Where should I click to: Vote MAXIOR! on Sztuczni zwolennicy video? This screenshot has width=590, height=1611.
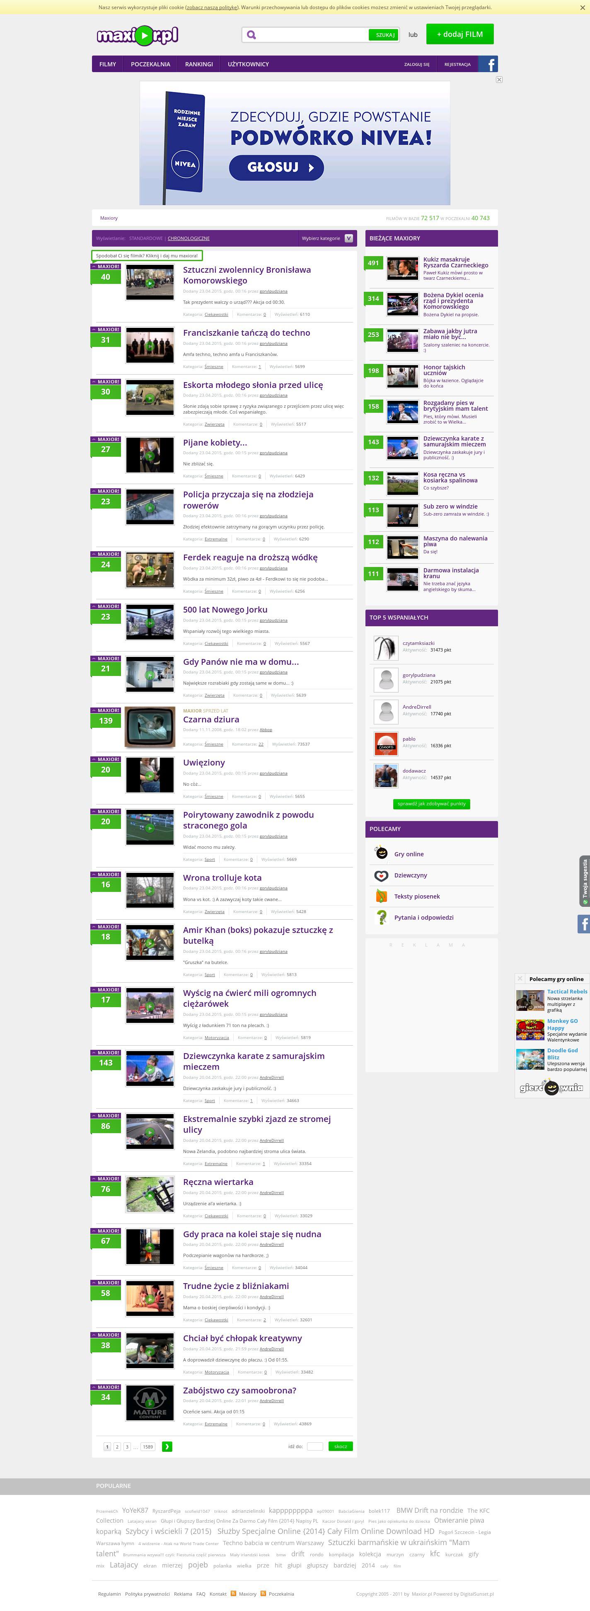106,266
